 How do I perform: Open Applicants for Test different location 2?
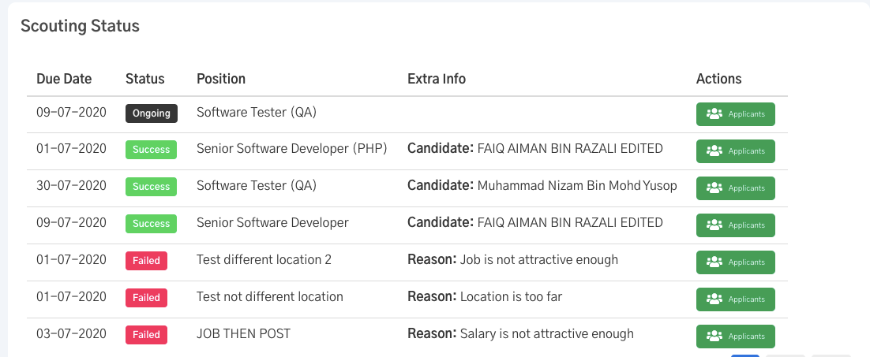tap(735, 262)
